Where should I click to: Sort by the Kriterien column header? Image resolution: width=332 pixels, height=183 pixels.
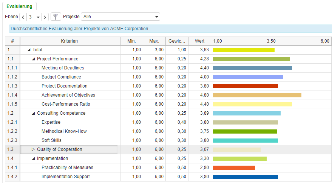[69, 41]
